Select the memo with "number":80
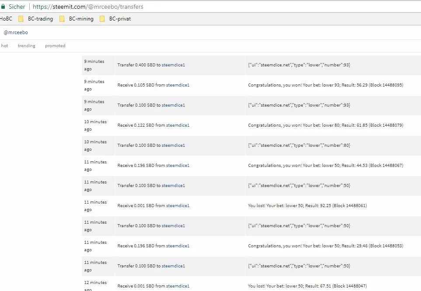This screenshot has height=291, width=421. 299,145
